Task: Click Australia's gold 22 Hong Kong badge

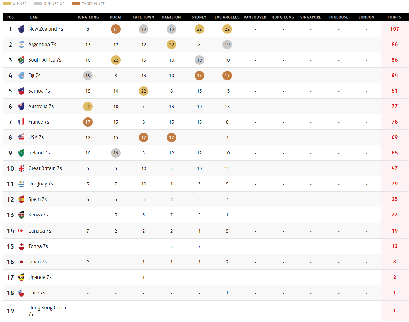Action: 88,107
